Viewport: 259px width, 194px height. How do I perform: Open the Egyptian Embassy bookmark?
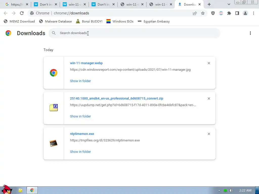pyautogui.click(x=154, y=21)
